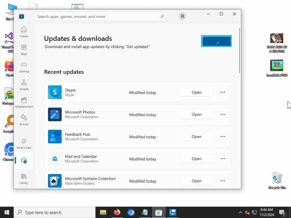The height and width of the screenshot is (218, 291).
Task: Select the Downloads cloud icon in sidebar
Action: pyautogui.click(x=24, y=161)
